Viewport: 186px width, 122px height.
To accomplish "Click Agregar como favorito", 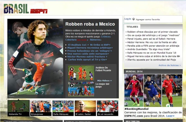I will coord(148,20).
